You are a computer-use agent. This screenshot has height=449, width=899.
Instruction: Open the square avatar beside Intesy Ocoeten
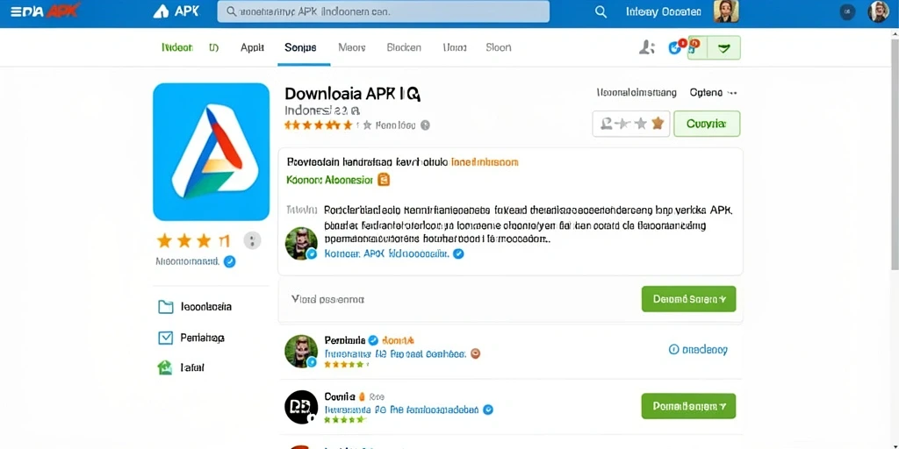pos(726,11)
